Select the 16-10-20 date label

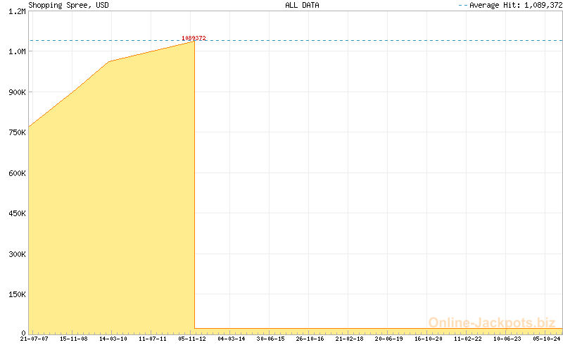[x=429, y=339]
